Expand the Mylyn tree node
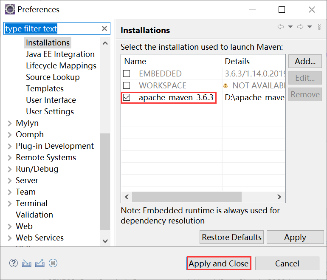327x280 pixels. pyautogui.click(x=9, y=123)
